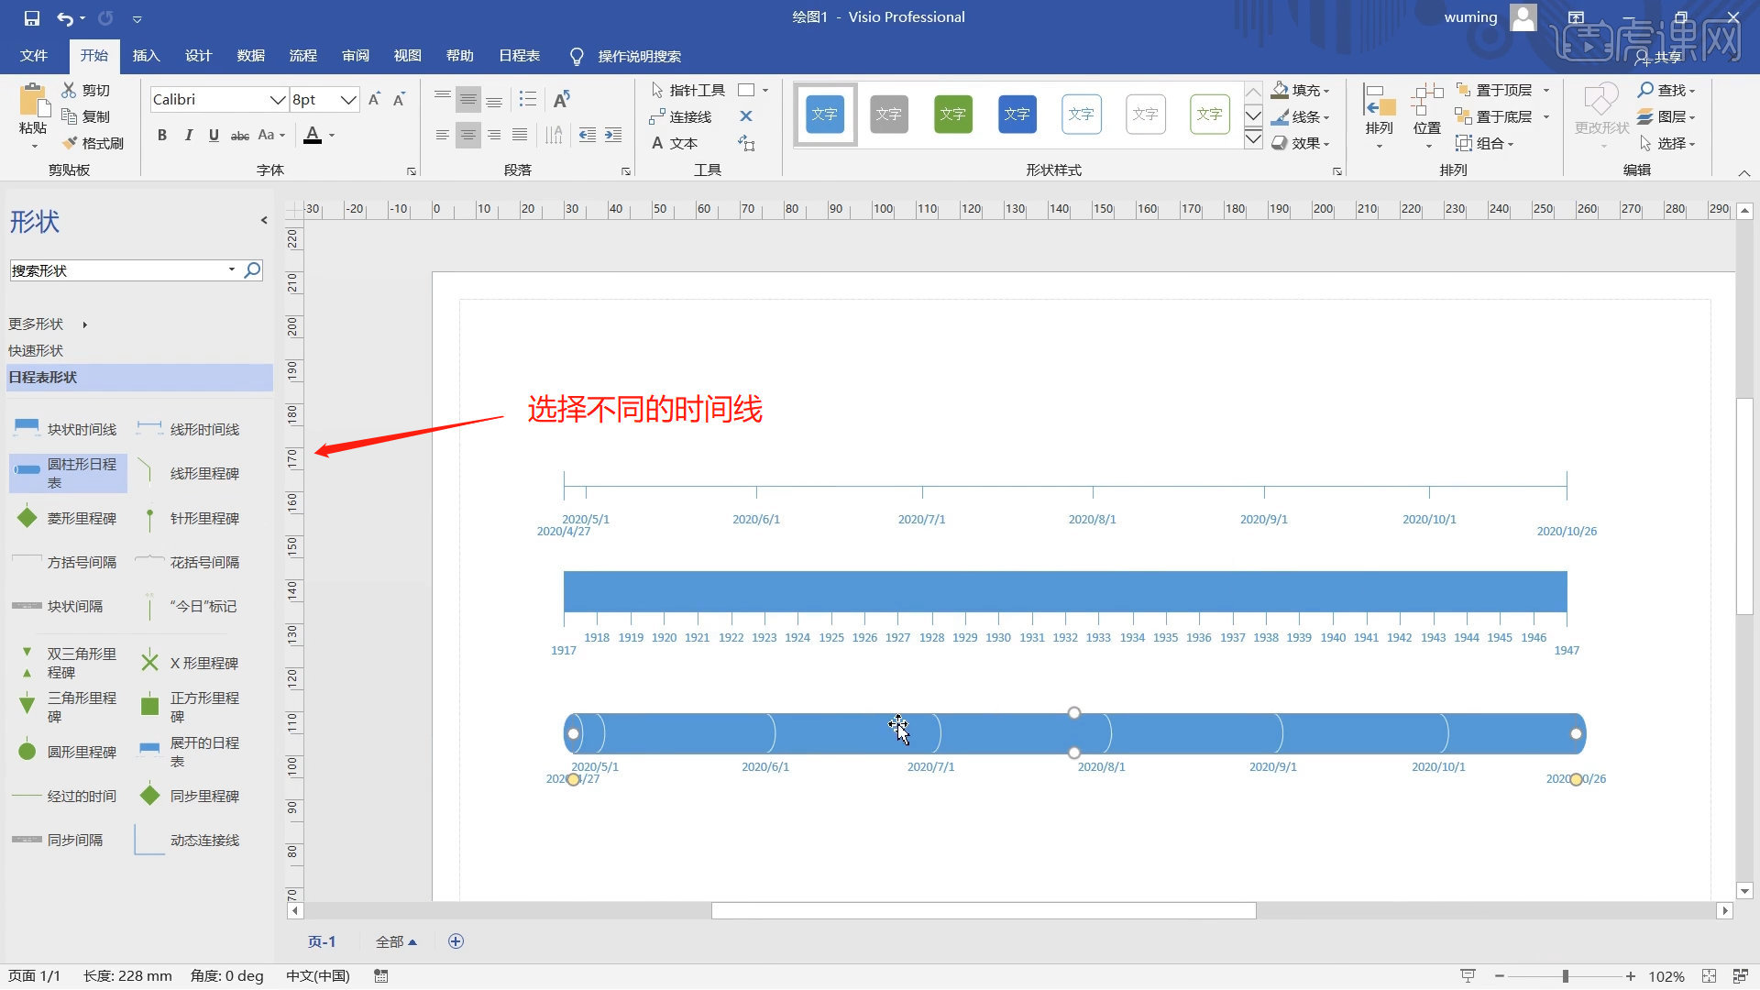Image resolution: width=1760 pixels, height=990 pixels.
Task: Open the Arrange 排列 dropdown
Action: 1379,116
